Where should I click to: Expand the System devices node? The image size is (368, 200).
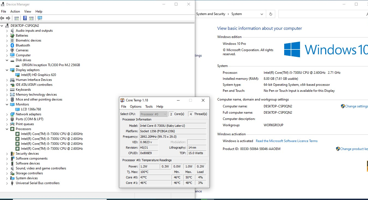[7, 178]
